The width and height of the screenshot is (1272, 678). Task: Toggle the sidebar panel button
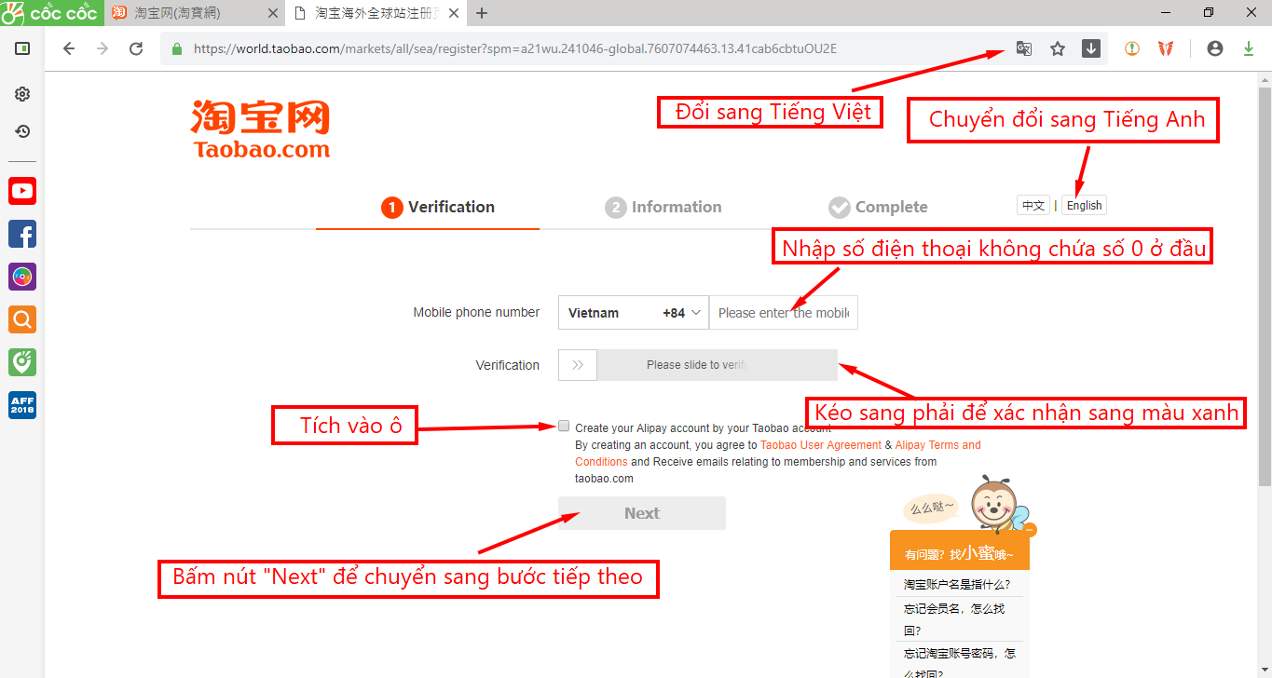coord(22,48)
